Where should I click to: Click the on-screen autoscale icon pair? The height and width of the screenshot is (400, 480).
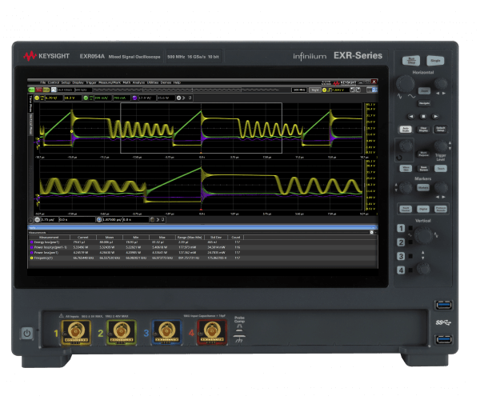[x=355, y=90]
